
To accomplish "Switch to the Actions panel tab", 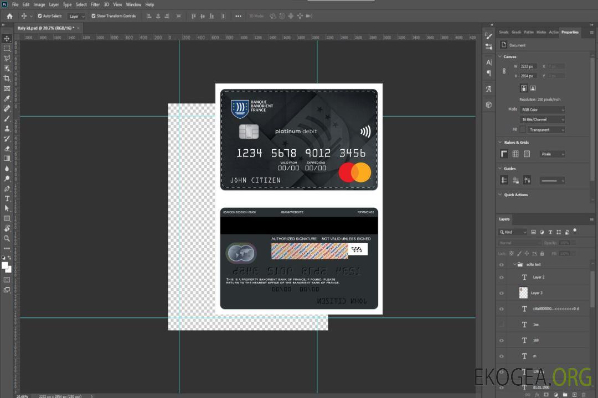I will 554,33.
